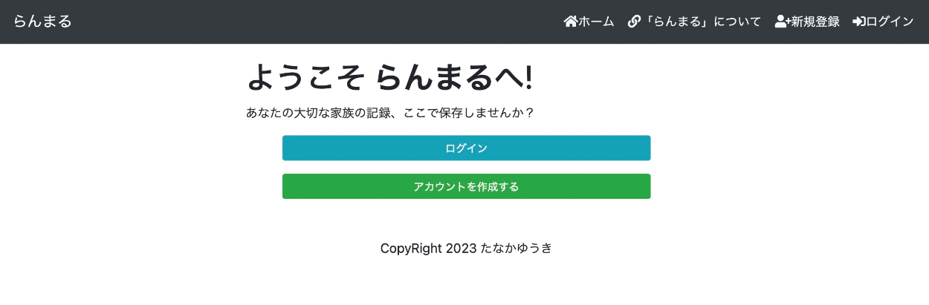Select the ログイン text in the top navbar
929x305 pixels.
(890, 22)
